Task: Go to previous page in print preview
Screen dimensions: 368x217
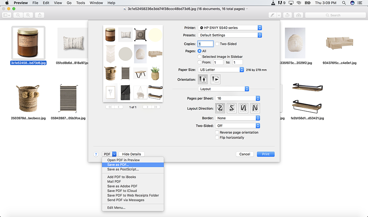Action: click(x=119, y=107)
